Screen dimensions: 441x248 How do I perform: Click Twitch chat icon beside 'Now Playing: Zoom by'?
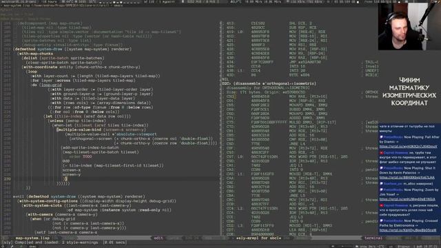[x=381, y=190]
